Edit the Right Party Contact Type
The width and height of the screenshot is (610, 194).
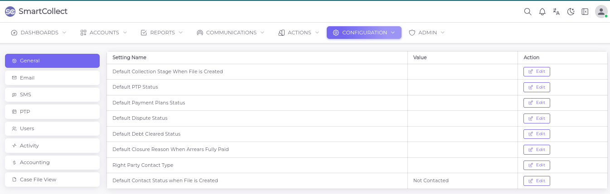point(537,165)
